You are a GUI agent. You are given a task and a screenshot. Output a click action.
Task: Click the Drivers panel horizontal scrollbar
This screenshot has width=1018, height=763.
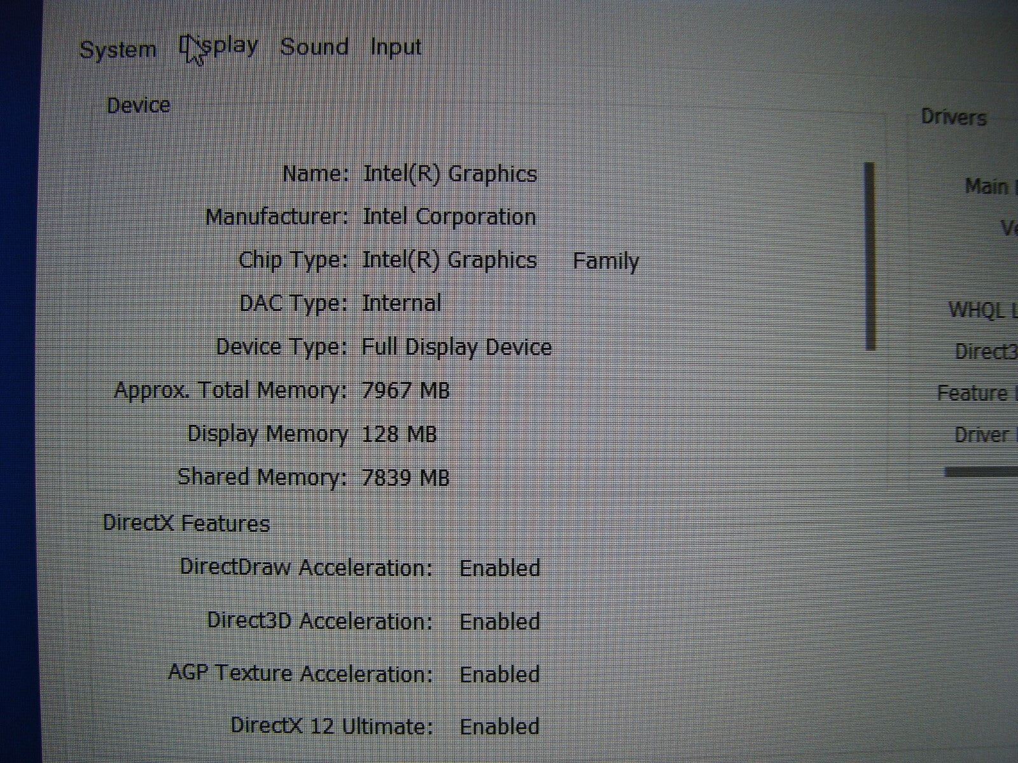[981, 472]
